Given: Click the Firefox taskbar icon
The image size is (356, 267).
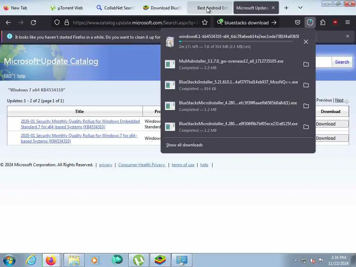Looking at the screenshot, I should 51,260.
